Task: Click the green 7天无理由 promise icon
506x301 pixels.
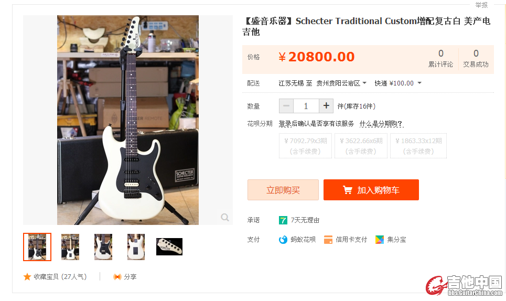Action: (x=283, y=220)
